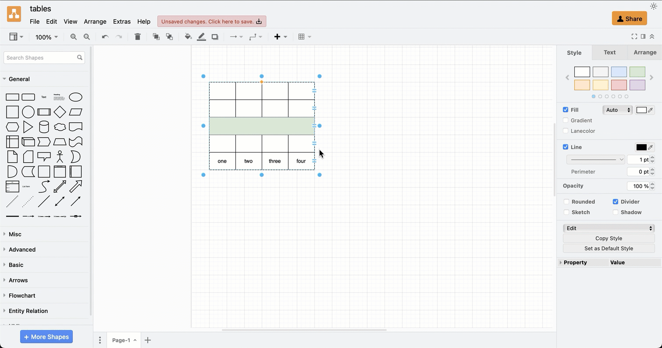662x348 pixels.
Task: Enable the Rounded checkbox
Action: click(x=566, y=202)
